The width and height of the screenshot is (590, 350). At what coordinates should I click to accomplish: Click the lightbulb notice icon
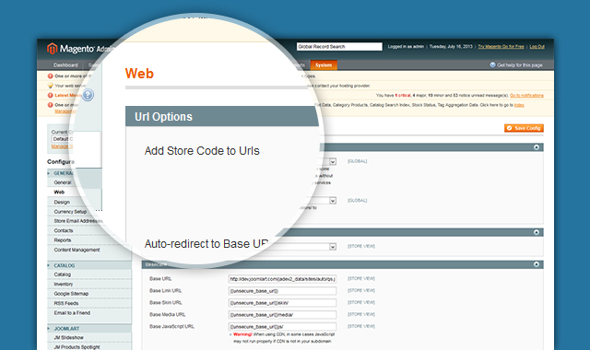click(50, 86)
